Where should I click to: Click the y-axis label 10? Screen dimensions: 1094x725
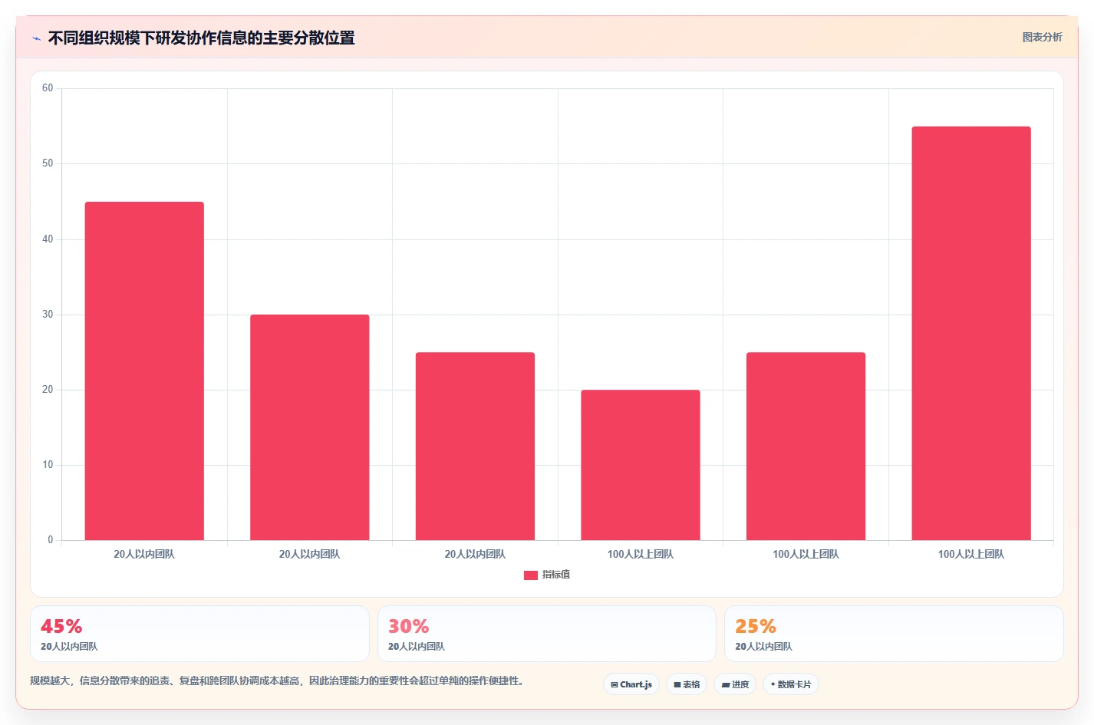coord(48,465)
